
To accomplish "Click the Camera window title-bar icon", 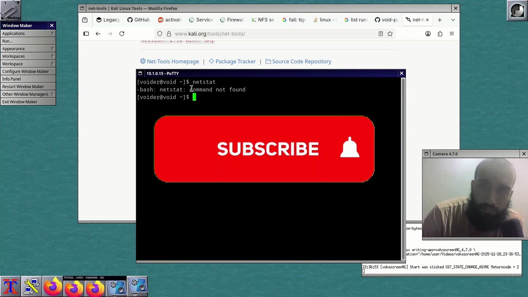I will pos(426,154).
